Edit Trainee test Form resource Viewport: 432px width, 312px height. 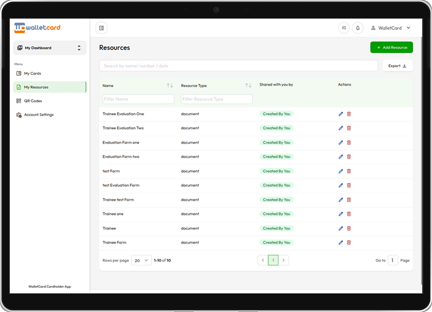pyautogui.click(x=341, y=200)
